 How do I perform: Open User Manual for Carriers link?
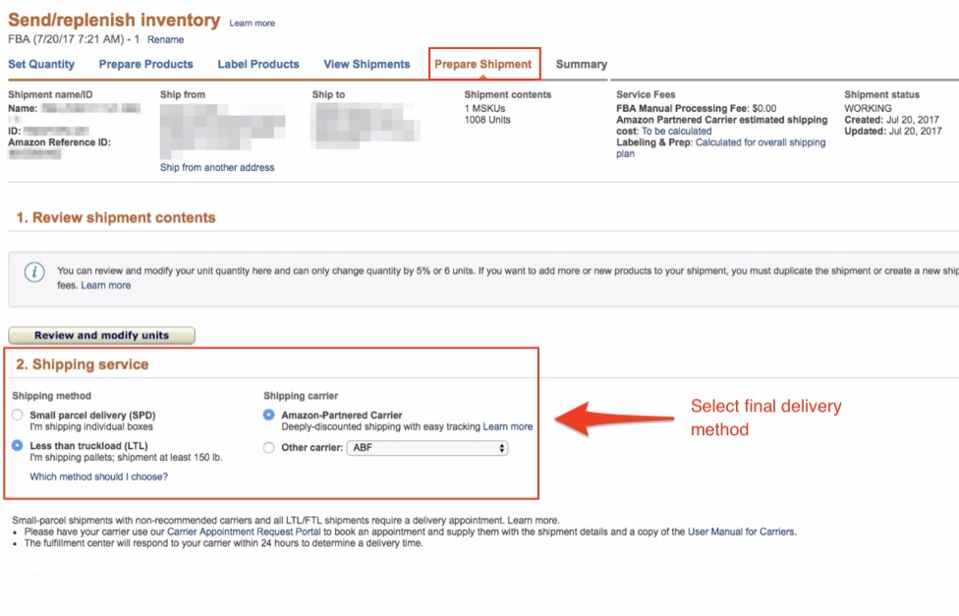pos(741,532)
